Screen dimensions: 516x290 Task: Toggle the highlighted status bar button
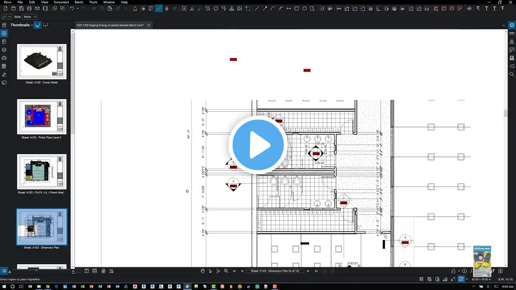coord(461,279)
